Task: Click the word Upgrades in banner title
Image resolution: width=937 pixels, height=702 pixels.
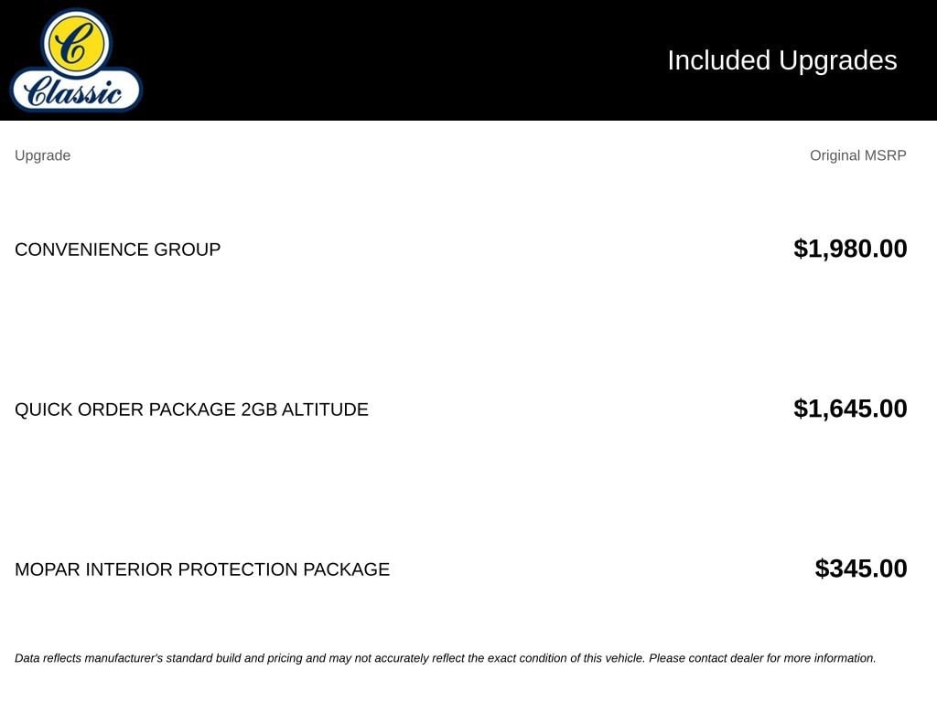Action: [837, 60]
